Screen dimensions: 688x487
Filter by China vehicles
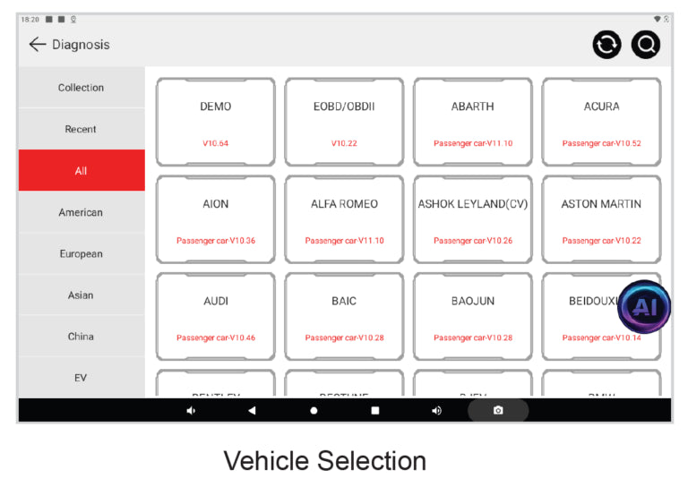tap(82, 337)
